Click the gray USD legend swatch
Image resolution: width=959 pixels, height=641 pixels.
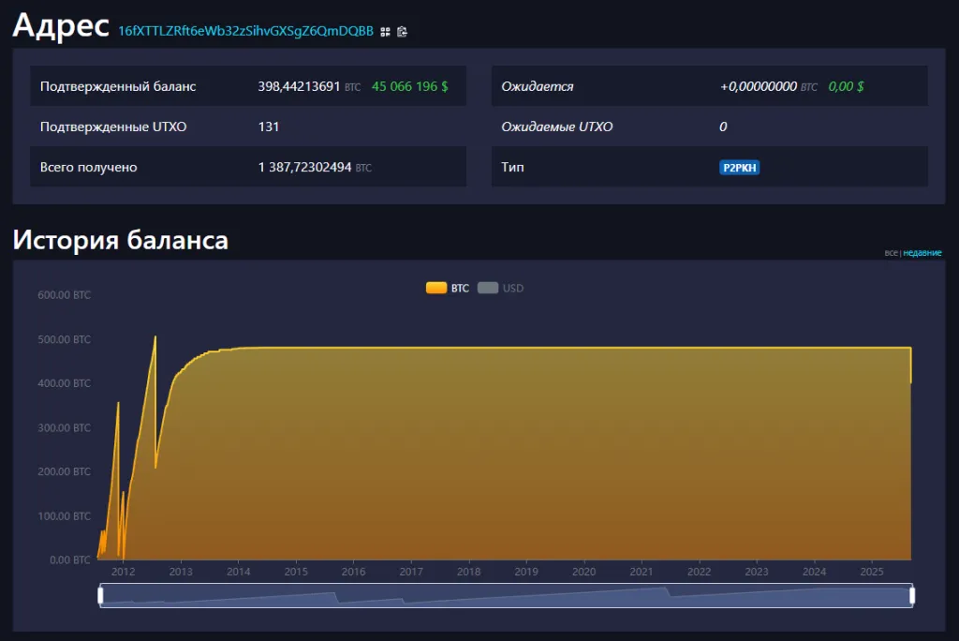click(x=488, y=288)
